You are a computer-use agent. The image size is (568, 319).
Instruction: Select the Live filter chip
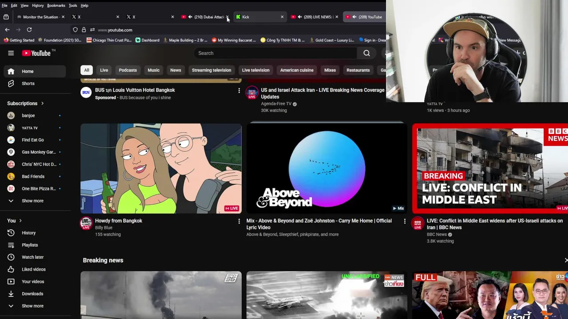[x=104, y=70]
